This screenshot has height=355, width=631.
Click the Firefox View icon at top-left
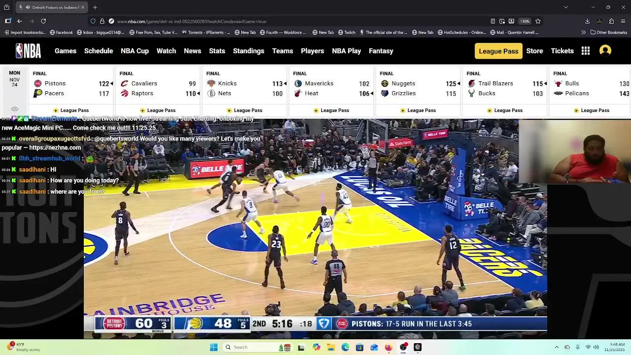click(x=6, y=7)
